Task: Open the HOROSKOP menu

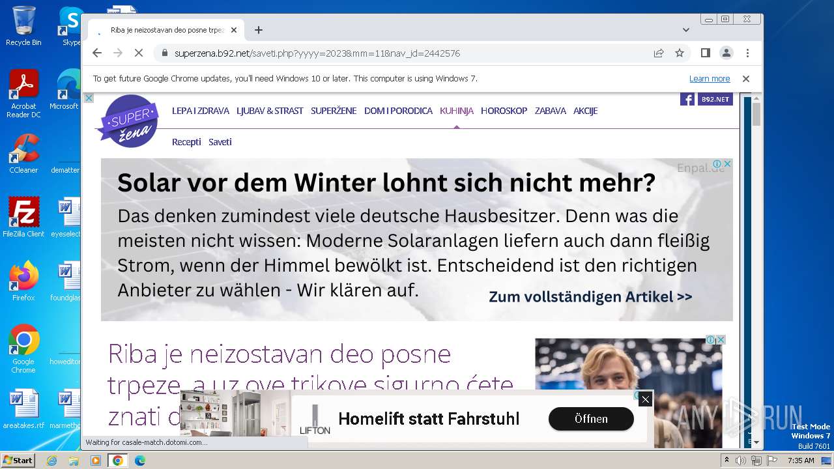Action: click(504, 111)
